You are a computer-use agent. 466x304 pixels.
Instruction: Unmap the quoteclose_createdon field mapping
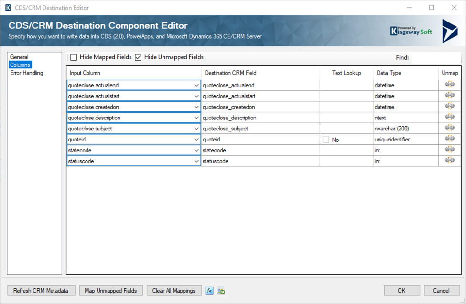pyautogui.click(x=449, y=107)
